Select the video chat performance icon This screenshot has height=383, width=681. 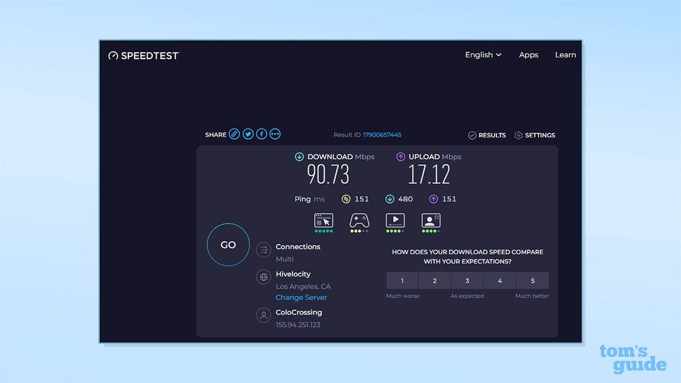(x=431, y=221)
